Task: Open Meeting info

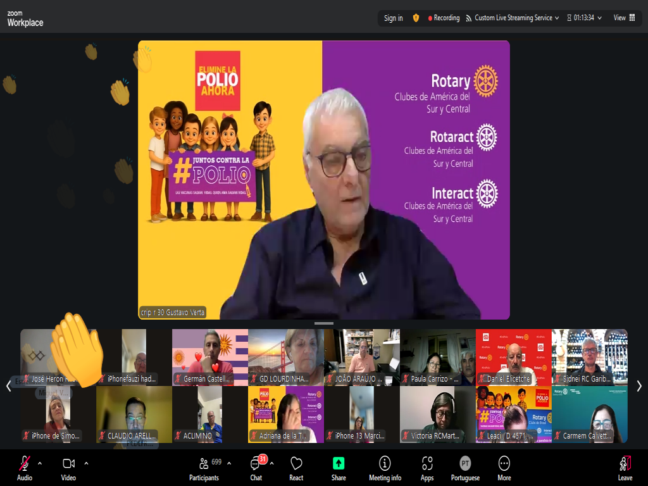Action: pyautogui.click(x=385, y=463)
